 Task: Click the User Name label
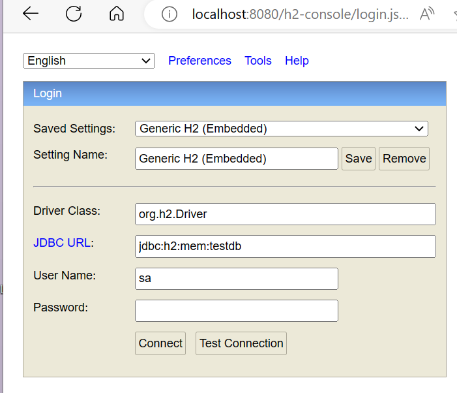[x=65, y=275]
